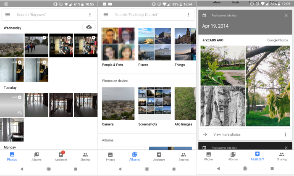Switch to Sharing tab in the left screen
Viewport: 294px width, 176px height.
pyautogui.click(x=85, y=157)
